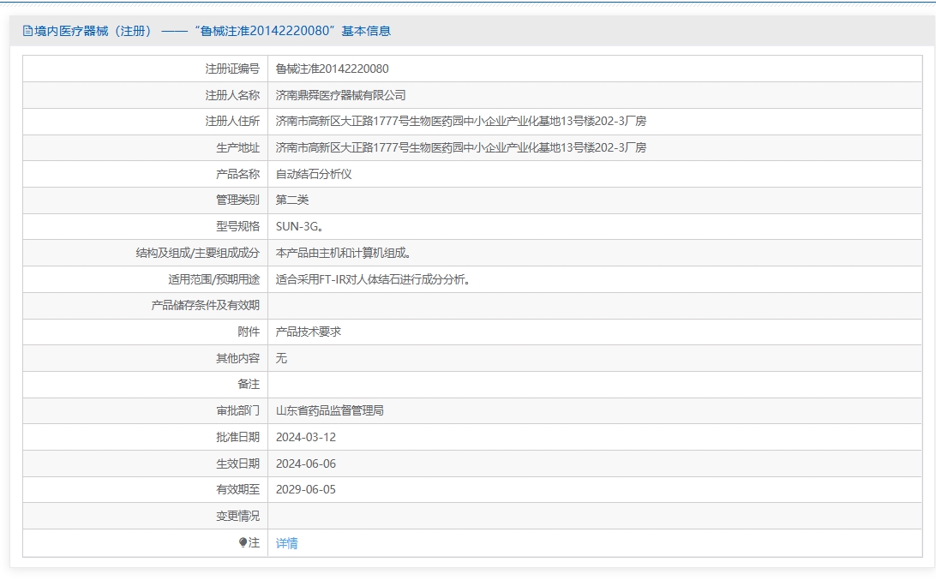
Task: Click the 生效日期 label
Action: (237, 463)
